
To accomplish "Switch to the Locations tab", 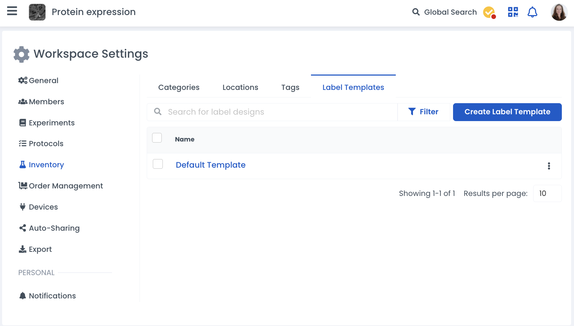I will coord(240,87).
